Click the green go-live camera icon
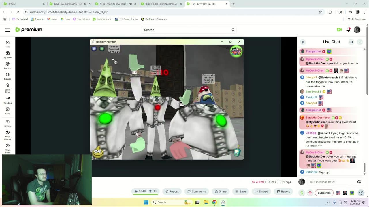 click(339, 30)
